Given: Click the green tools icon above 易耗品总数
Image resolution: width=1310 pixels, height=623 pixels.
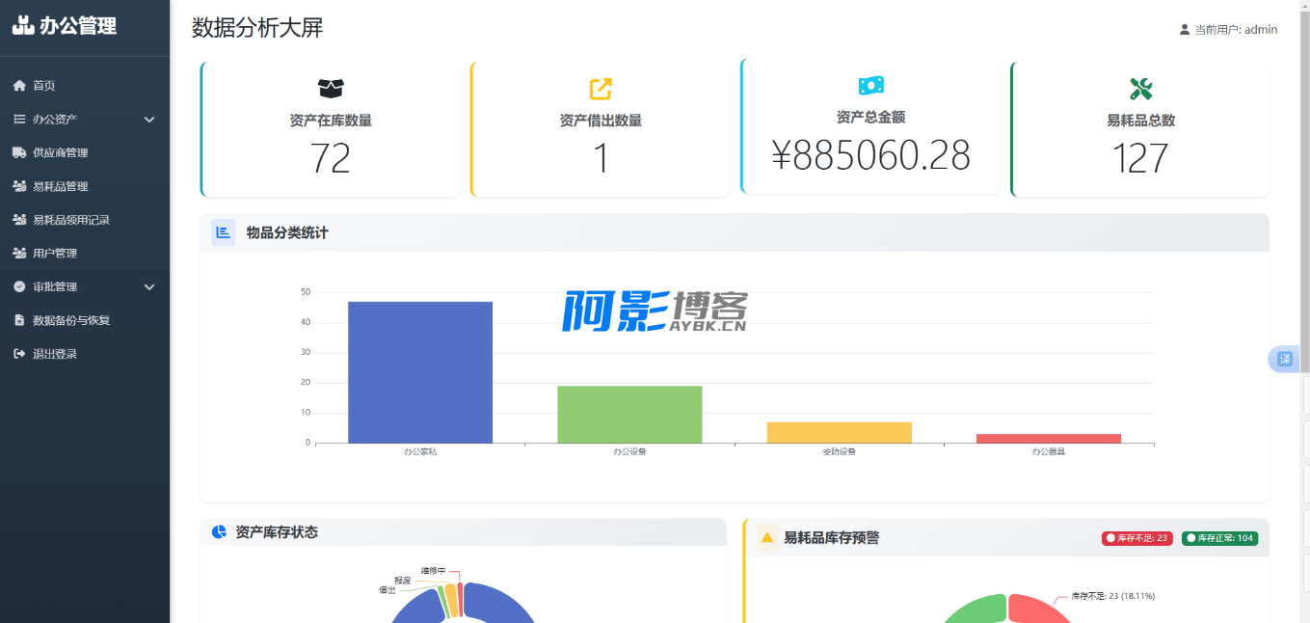Looking at the screenshot, I should 1140,89.
